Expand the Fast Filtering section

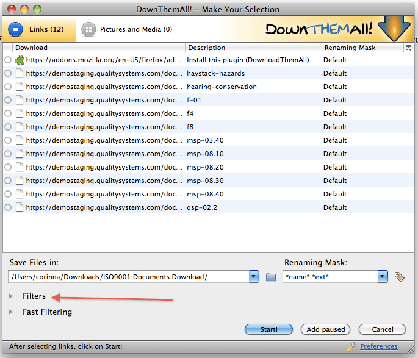[x=11, y=312]
